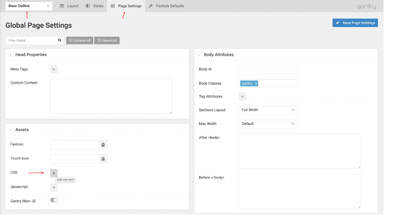Viewport: 395px width, 223px height.
Task: Open the Base Outline dropdown
Action: click(x=29, y=6)
